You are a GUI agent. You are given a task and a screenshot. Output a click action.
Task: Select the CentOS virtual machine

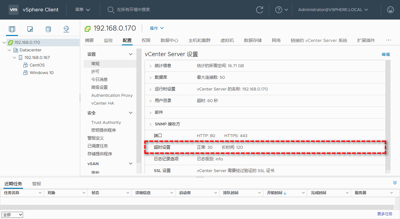pos(37,65)
